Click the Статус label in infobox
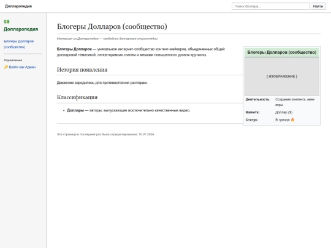331x248 pixels. click(252, 120)
